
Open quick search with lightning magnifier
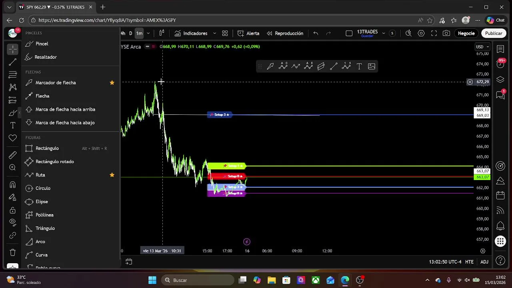[x=408, y=33]
